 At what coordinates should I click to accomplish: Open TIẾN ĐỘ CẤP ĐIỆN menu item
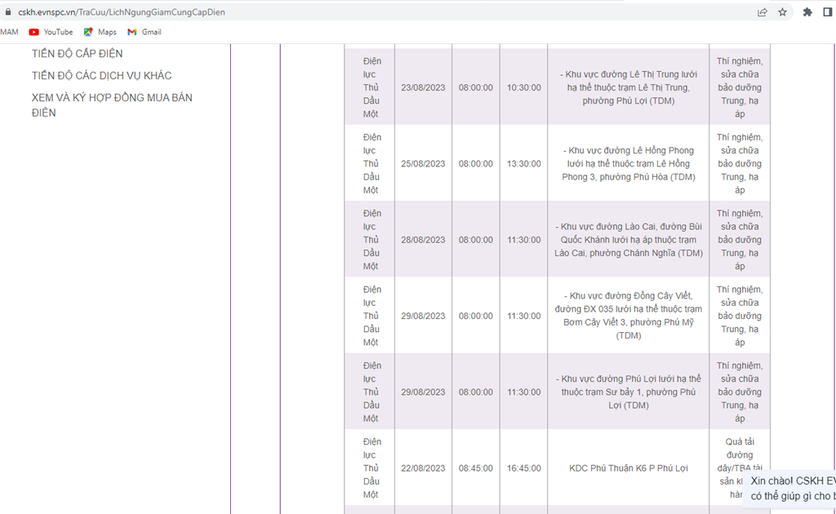78,54
